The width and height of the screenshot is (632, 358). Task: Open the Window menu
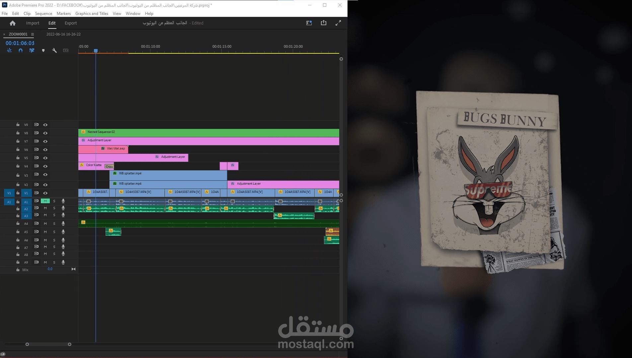133,14
